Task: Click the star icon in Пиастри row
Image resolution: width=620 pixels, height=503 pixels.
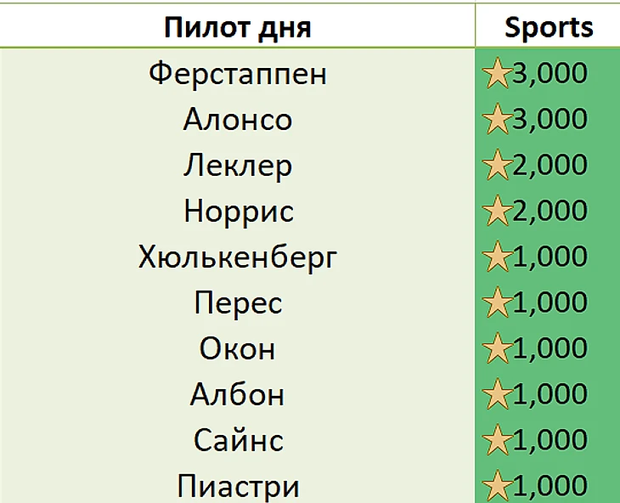Action: (495, 487)
